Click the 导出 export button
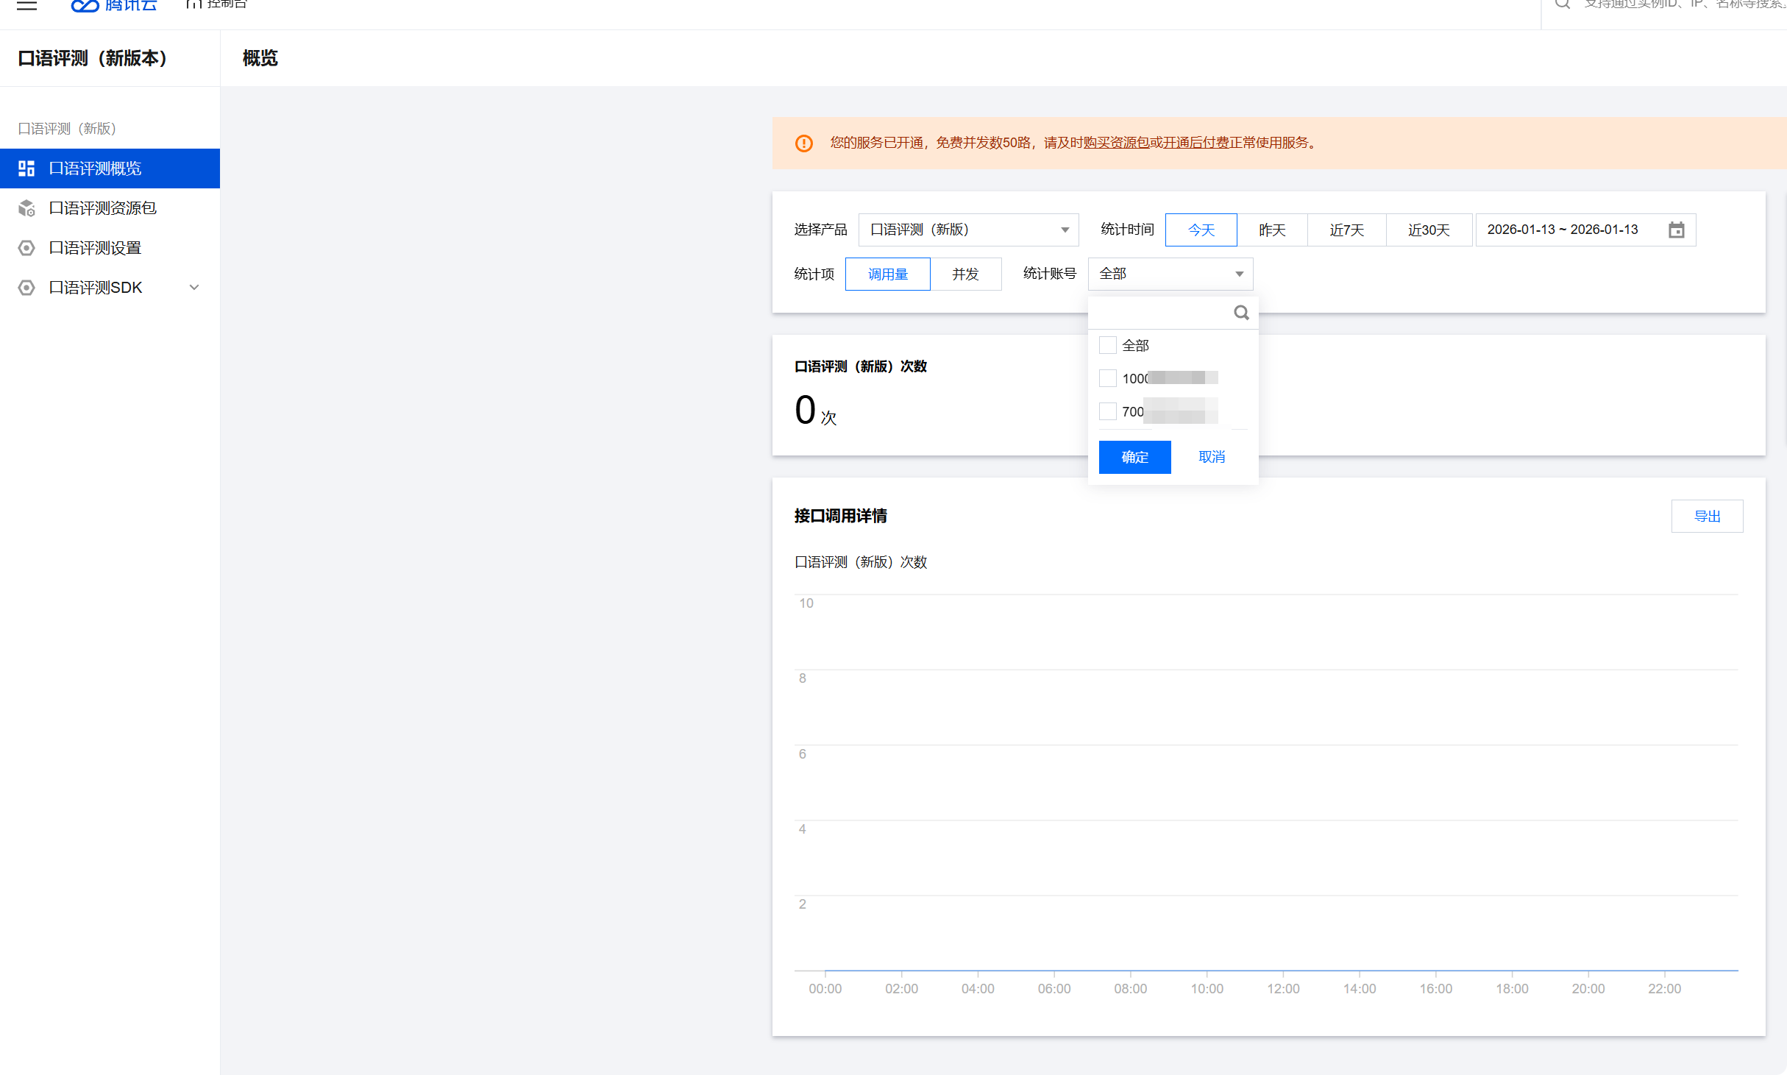1787x1075 pixels. coord(1707,517)
